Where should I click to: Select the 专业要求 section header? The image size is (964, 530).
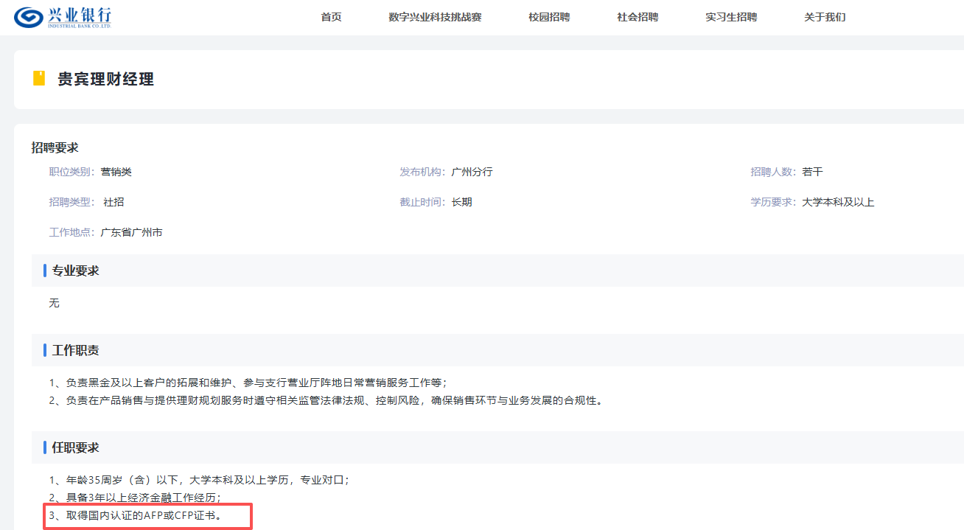coord(75,271)
